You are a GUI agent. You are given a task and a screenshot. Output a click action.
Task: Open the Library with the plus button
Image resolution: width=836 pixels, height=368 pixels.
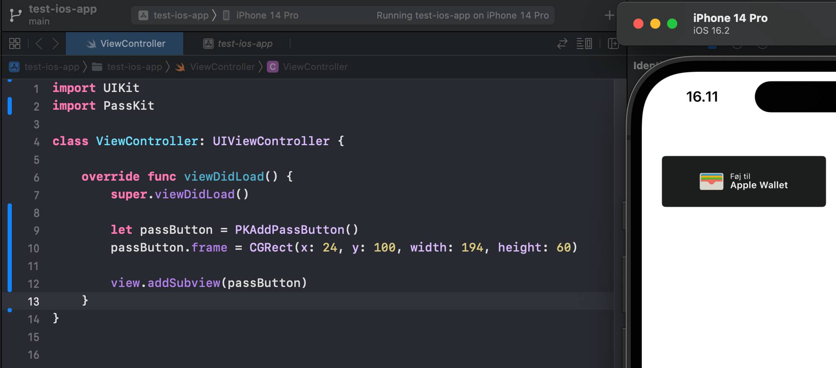click(609, 16)
